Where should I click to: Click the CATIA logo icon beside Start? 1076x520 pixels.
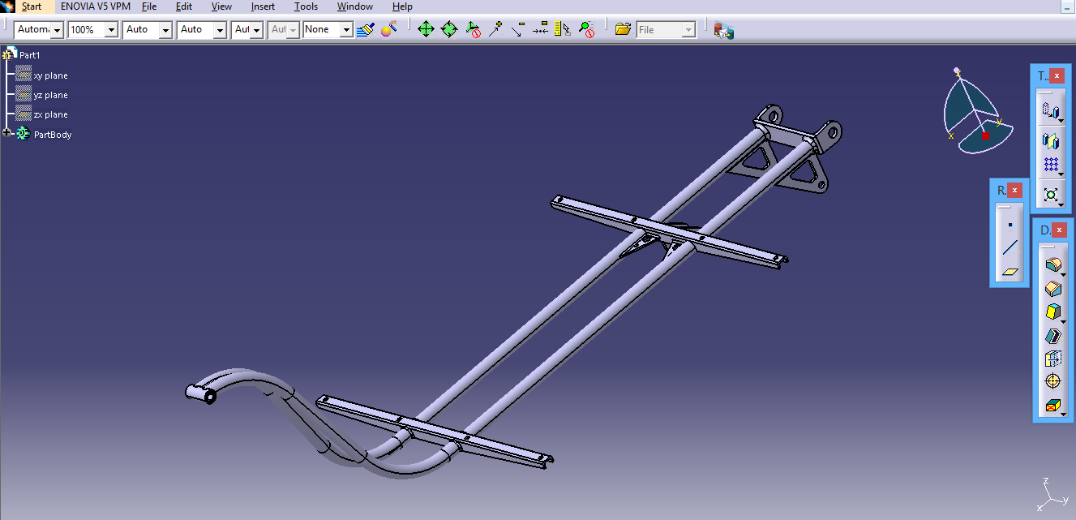9,6
